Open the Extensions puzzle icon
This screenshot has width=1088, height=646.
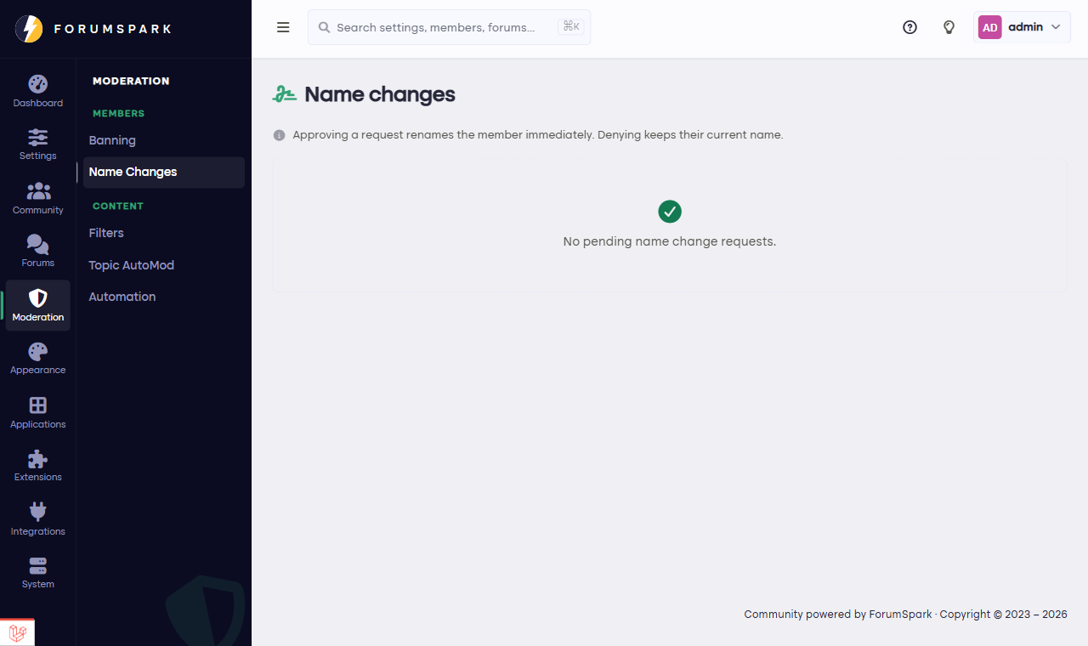click(37, 459)
